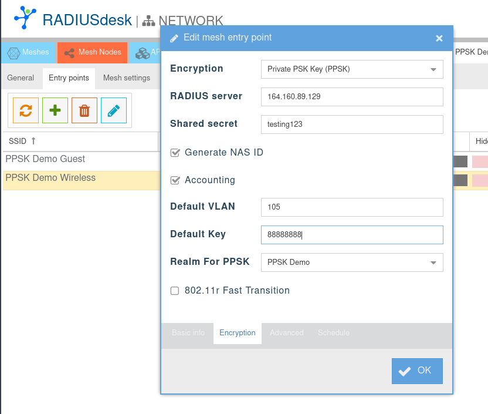Enable 802.11r Fast Transition checkbox
This screenshot has height=414, width=488.
pyautogui.click(x=175, y=291)
